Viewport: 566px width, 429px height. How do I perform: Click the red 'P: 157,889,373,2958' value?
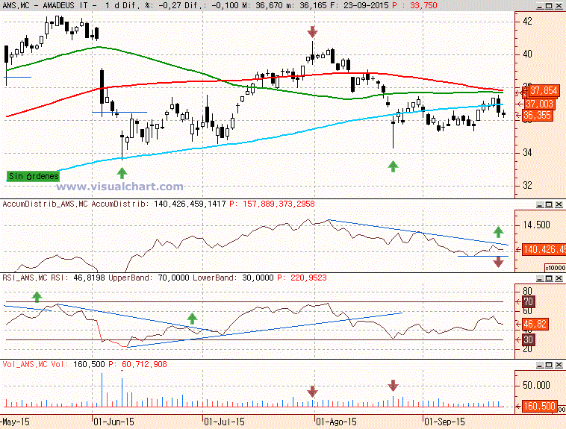coord(272,204)
